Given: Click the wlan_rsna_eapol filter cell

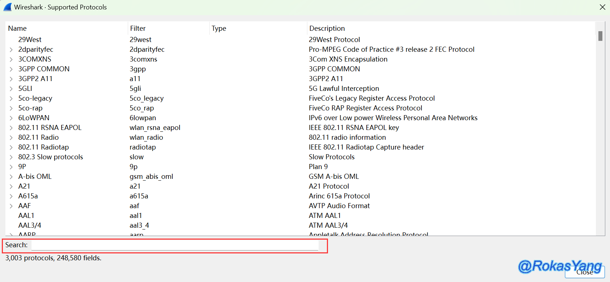Looking at the screenshot, I should coord(155,127).
